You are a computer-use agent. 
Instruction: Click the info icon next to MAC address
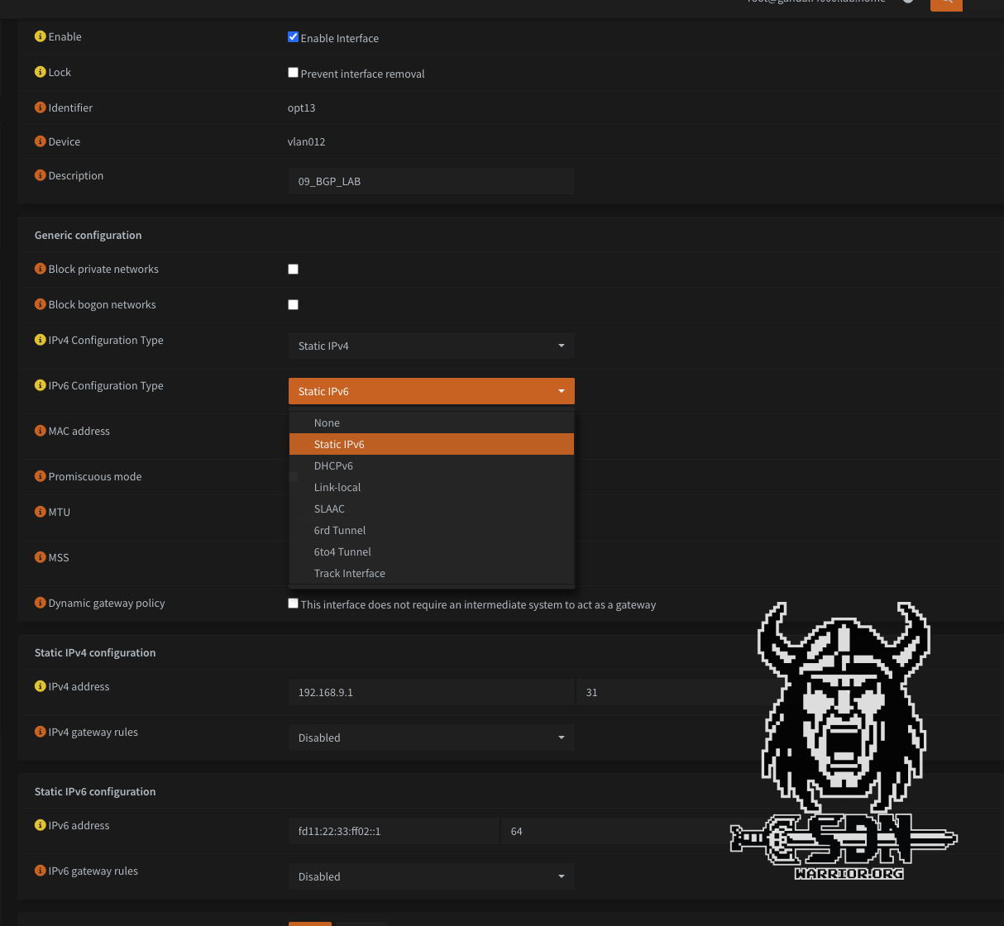click(40, 431)
